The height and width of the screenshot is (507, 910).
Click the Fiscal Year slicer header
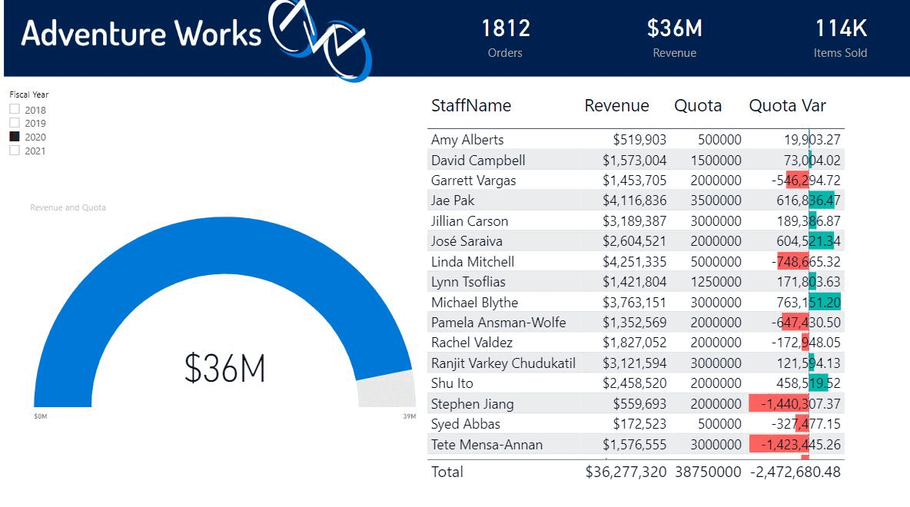pos(29,94)
